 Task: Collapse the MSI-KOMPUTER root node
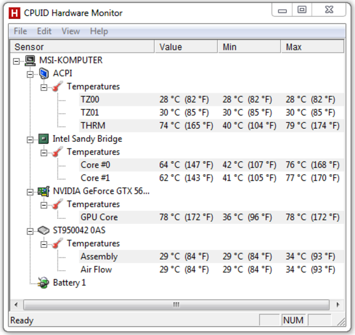[x=16, y=61]
